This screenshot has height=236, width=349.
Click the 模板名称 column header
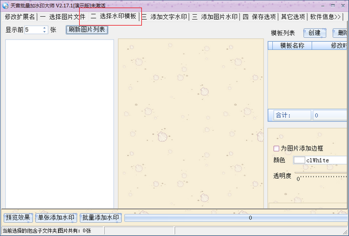point(292,45)
